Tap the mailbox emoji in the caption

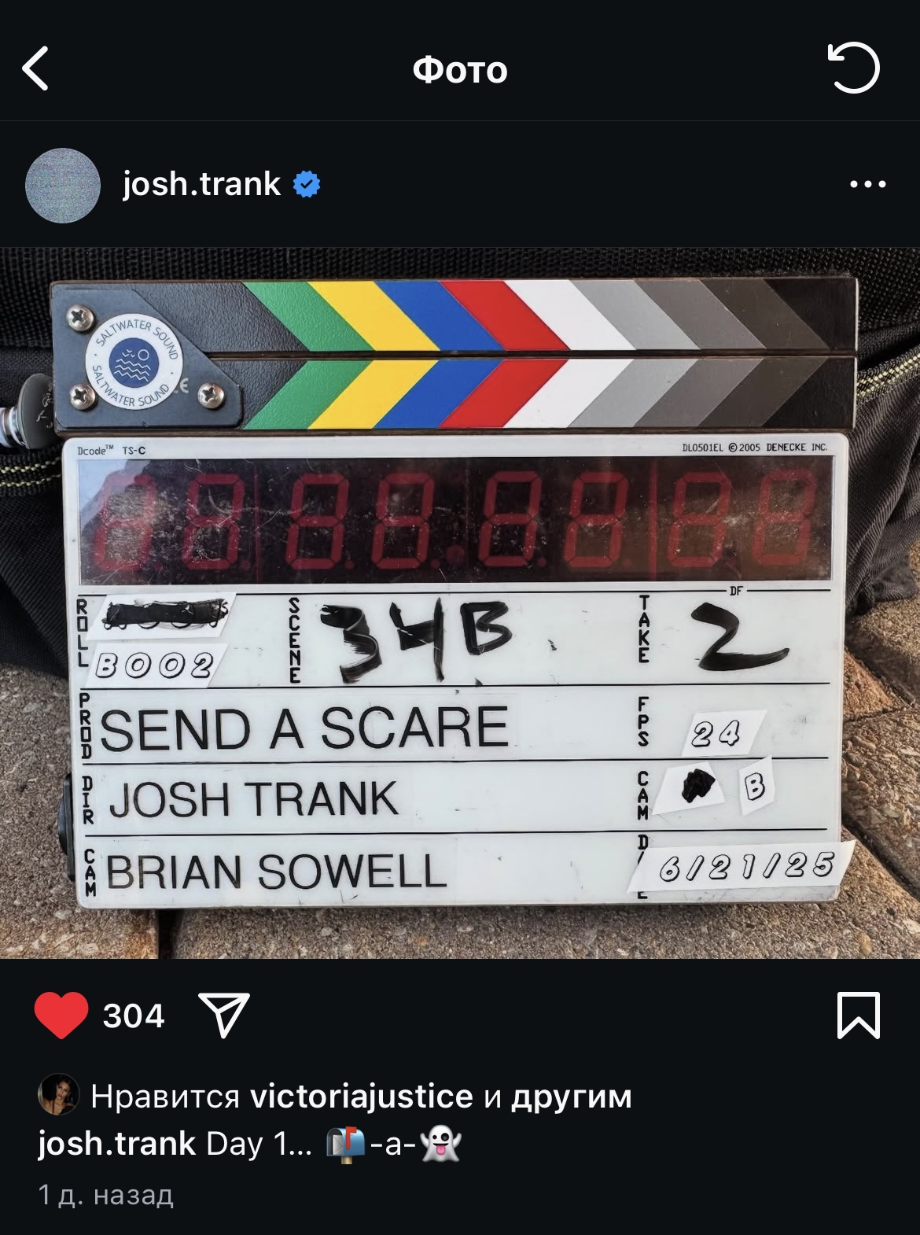346,1144
